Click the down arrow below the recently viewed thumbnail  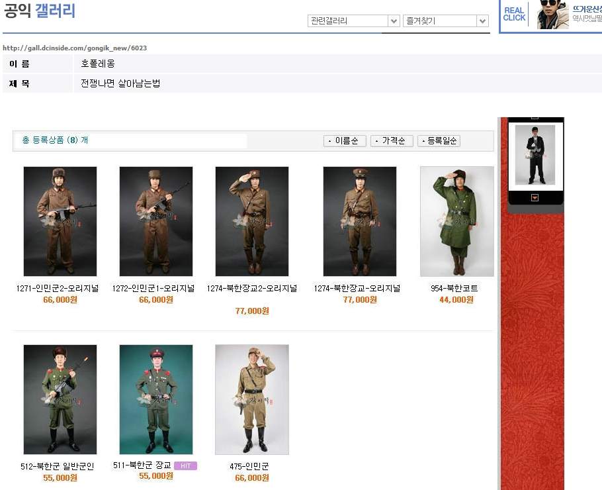(x=535, y=197)
